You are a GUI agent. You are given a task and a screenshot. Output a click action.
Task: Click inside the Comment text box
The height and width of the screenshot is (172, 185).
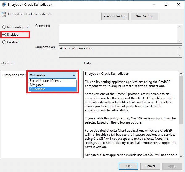tap(118, 34)
